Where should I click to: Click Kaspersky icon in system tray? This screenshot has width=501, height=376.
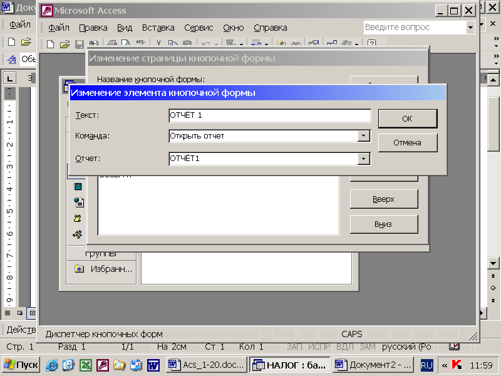click(x=457, y=365)
